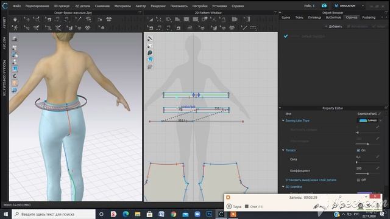This screenshot has width=390, height=219.
Task: Select the Select Mesh tool in the 3D toolbar
Action: [37, 19]
